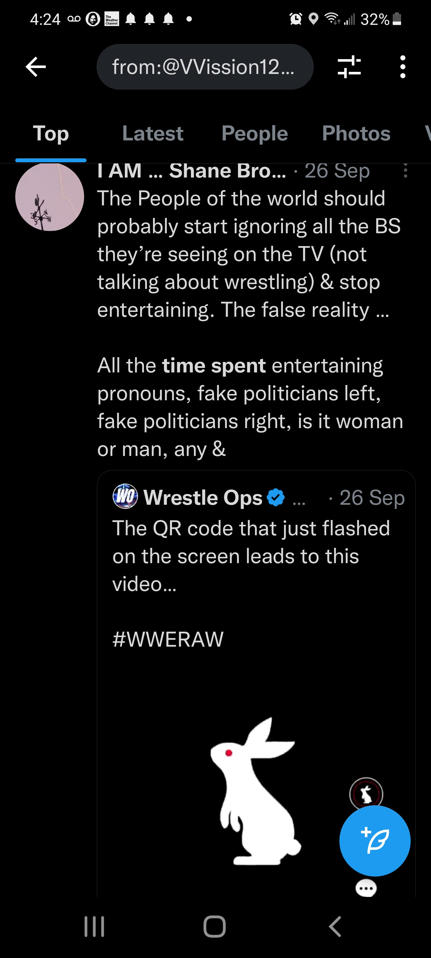
Task: Tap the back arrow in the header
Action: coord(36,67)
